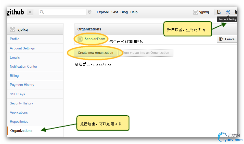Open Account Settings wrench icon
Screen dimensions: 244x144
[228, 12]
